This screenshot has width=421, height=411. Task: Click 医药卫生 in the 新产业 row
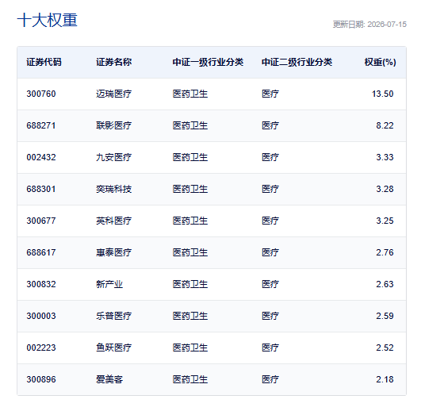(190, 284)
